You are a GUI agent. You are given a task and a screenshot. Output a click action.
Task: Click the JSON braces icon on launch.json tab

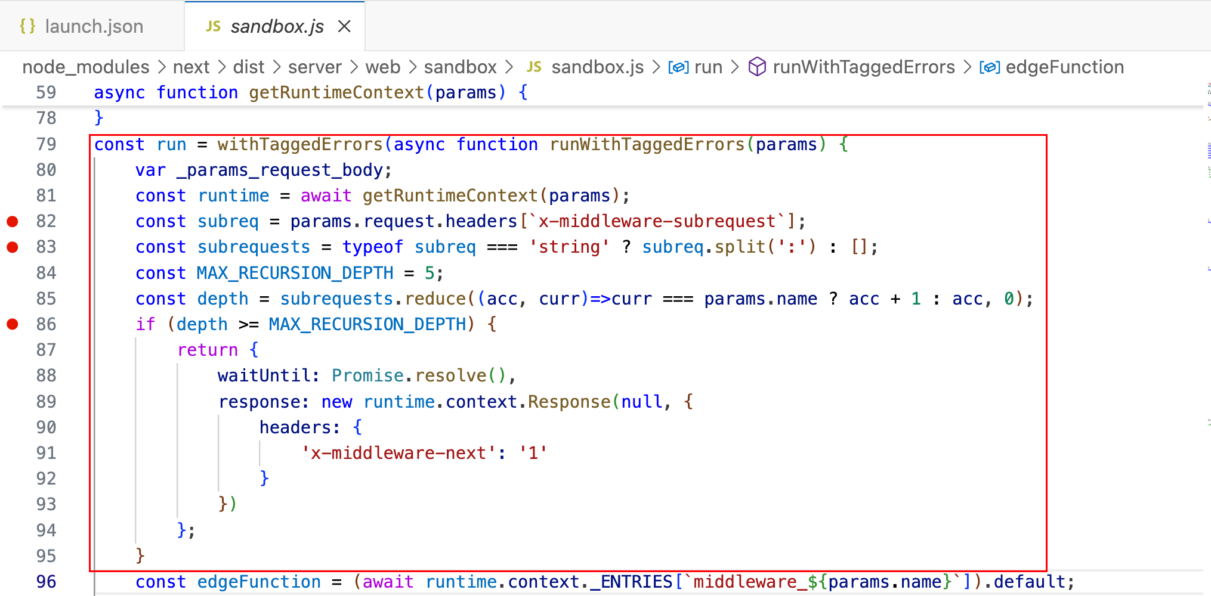point(27,26)
